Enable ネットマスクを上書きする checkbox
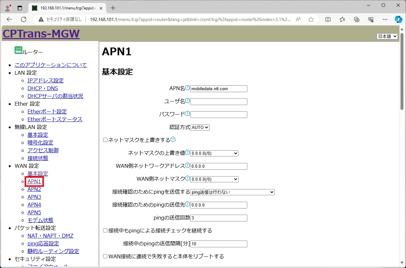406x268 pixels. 105,140
